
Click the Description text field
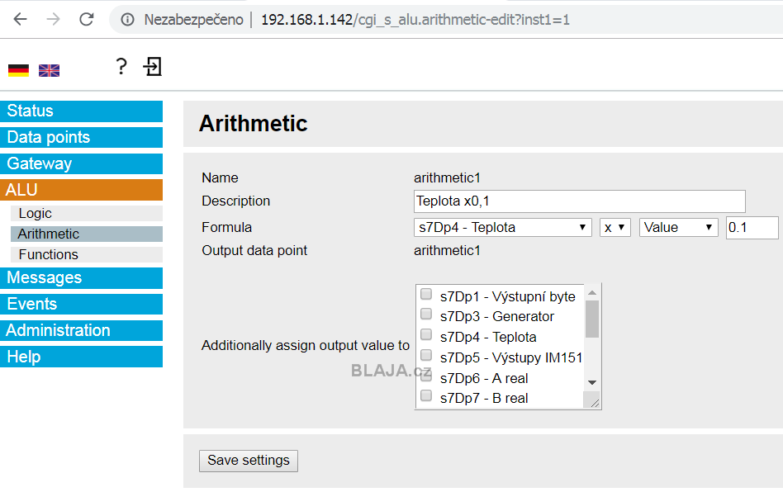[x=579, y=201]
